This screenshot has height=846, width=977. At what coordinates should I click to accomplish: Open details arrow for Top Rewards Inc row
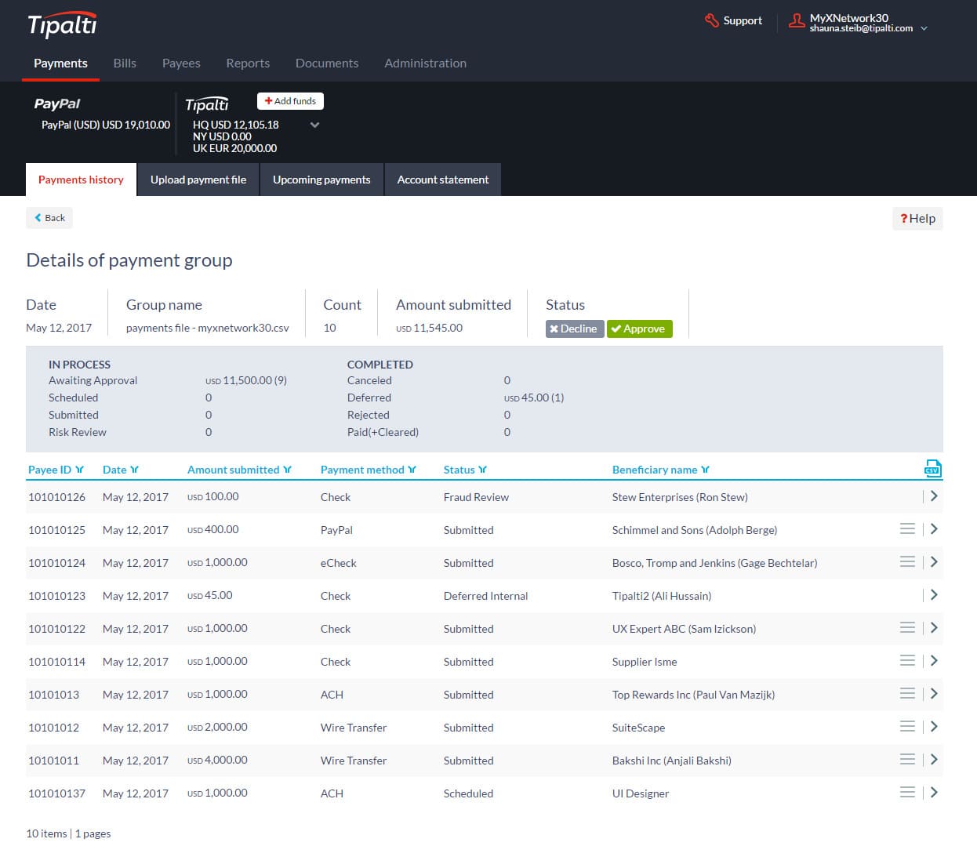pos(934,694)
